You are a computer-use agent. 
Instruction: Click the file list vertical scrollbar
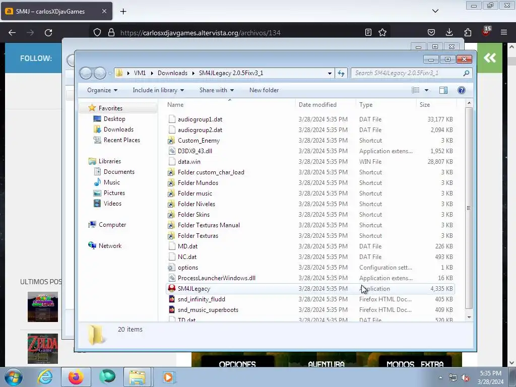tap(469, 208)
